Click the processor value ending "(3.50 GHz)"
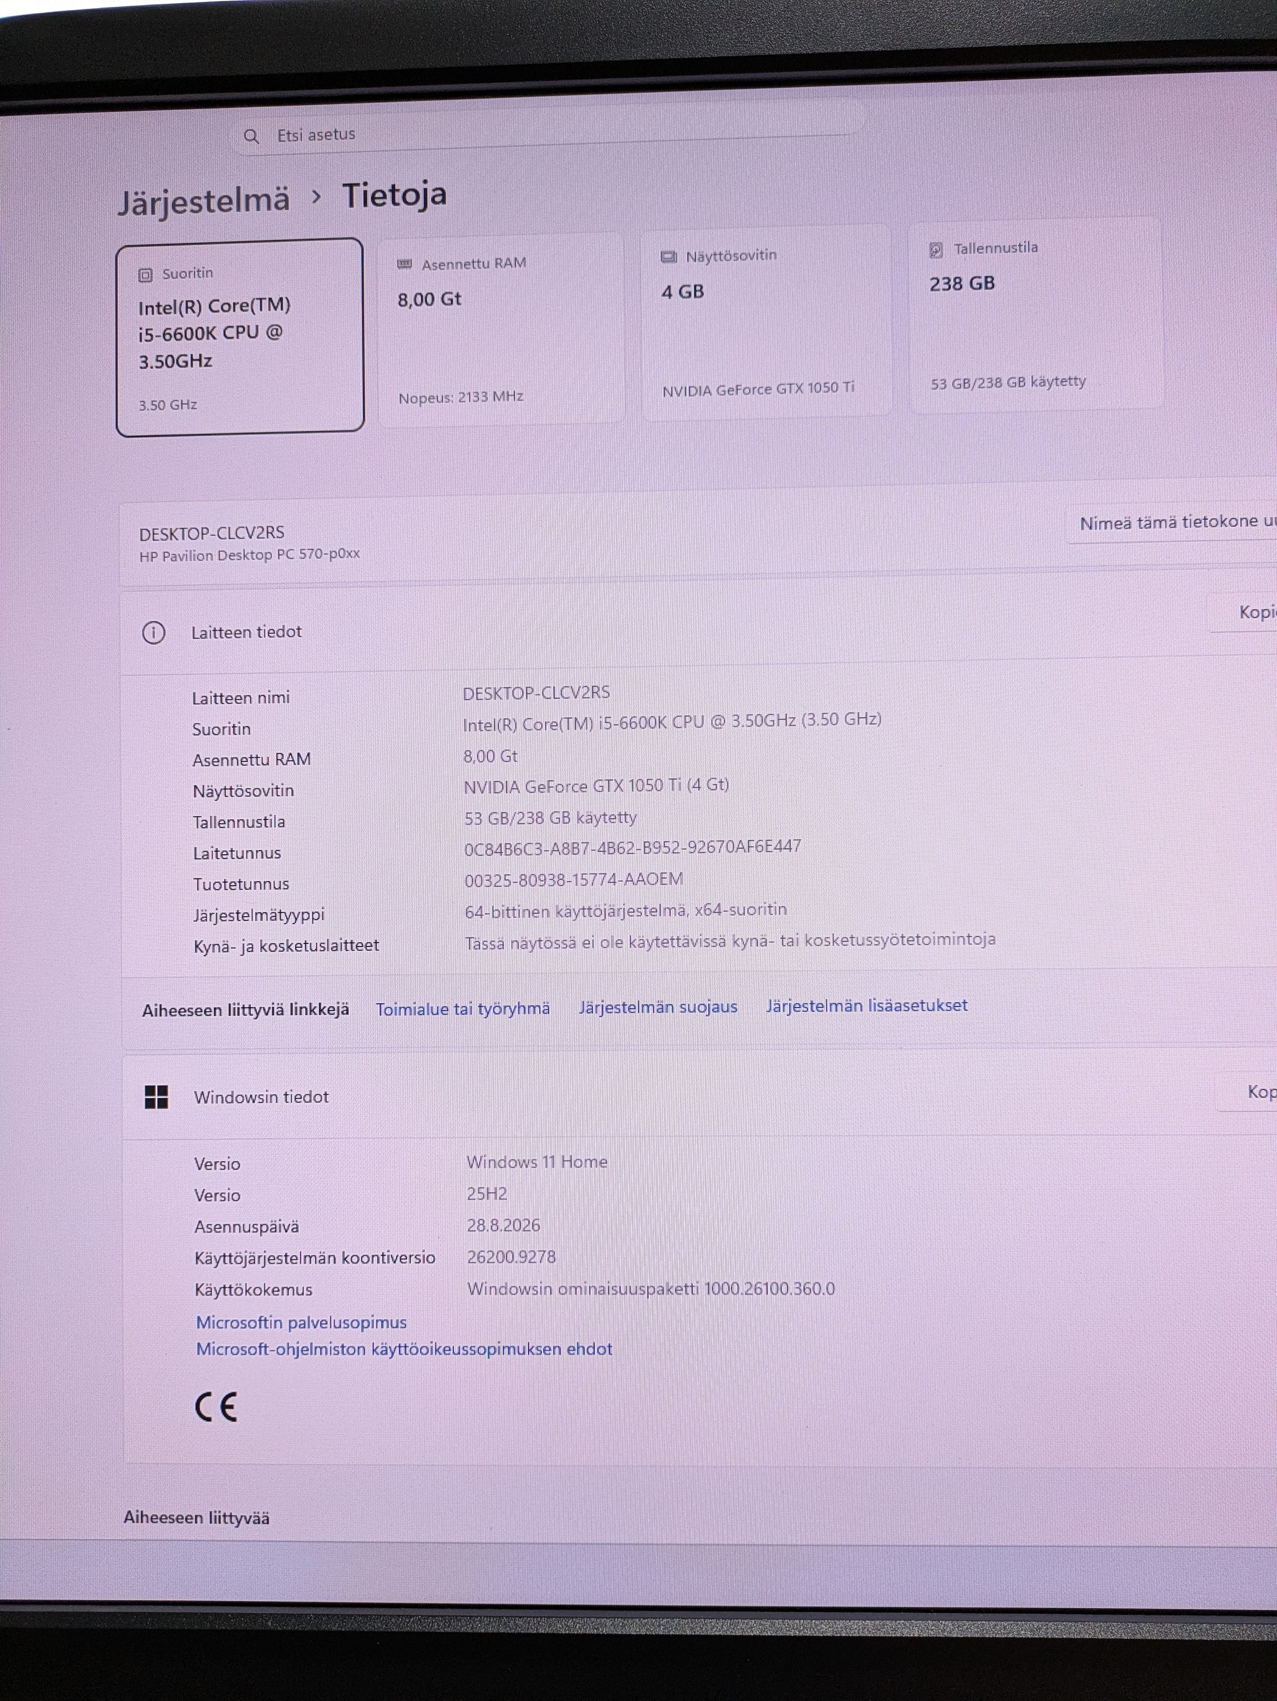 click(x=672, y=722)
